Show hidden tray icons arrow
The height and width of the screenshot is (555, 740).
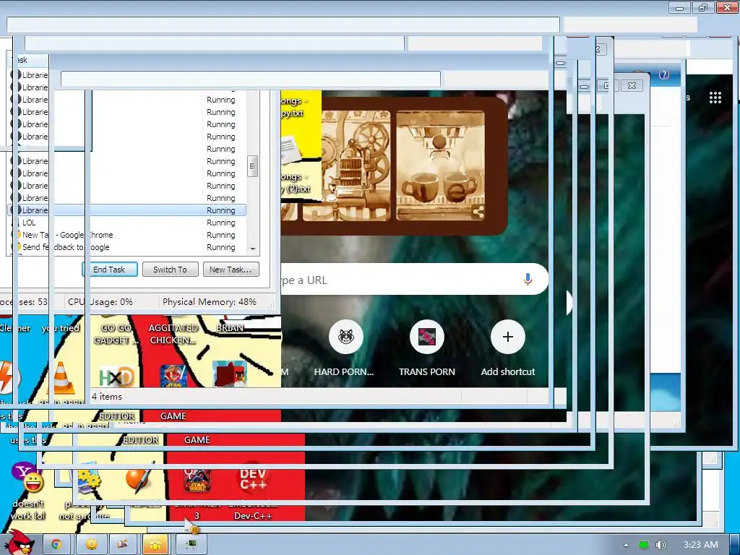tap(626, 545)
